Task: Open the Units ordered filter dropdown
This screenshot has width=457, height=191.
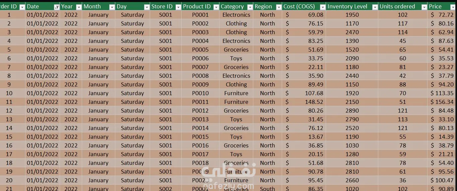Action: click(424, 7)
